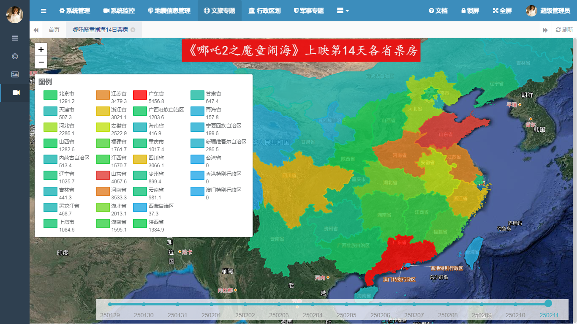Select timeline marker 250207
Viewport: 577px width, 324px height.
[x=414, y=304]
